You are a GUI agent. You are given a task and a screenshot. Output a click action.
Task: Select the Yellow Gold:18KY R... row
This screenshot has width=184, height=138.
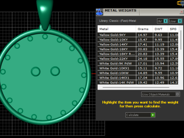coord(138,54)
